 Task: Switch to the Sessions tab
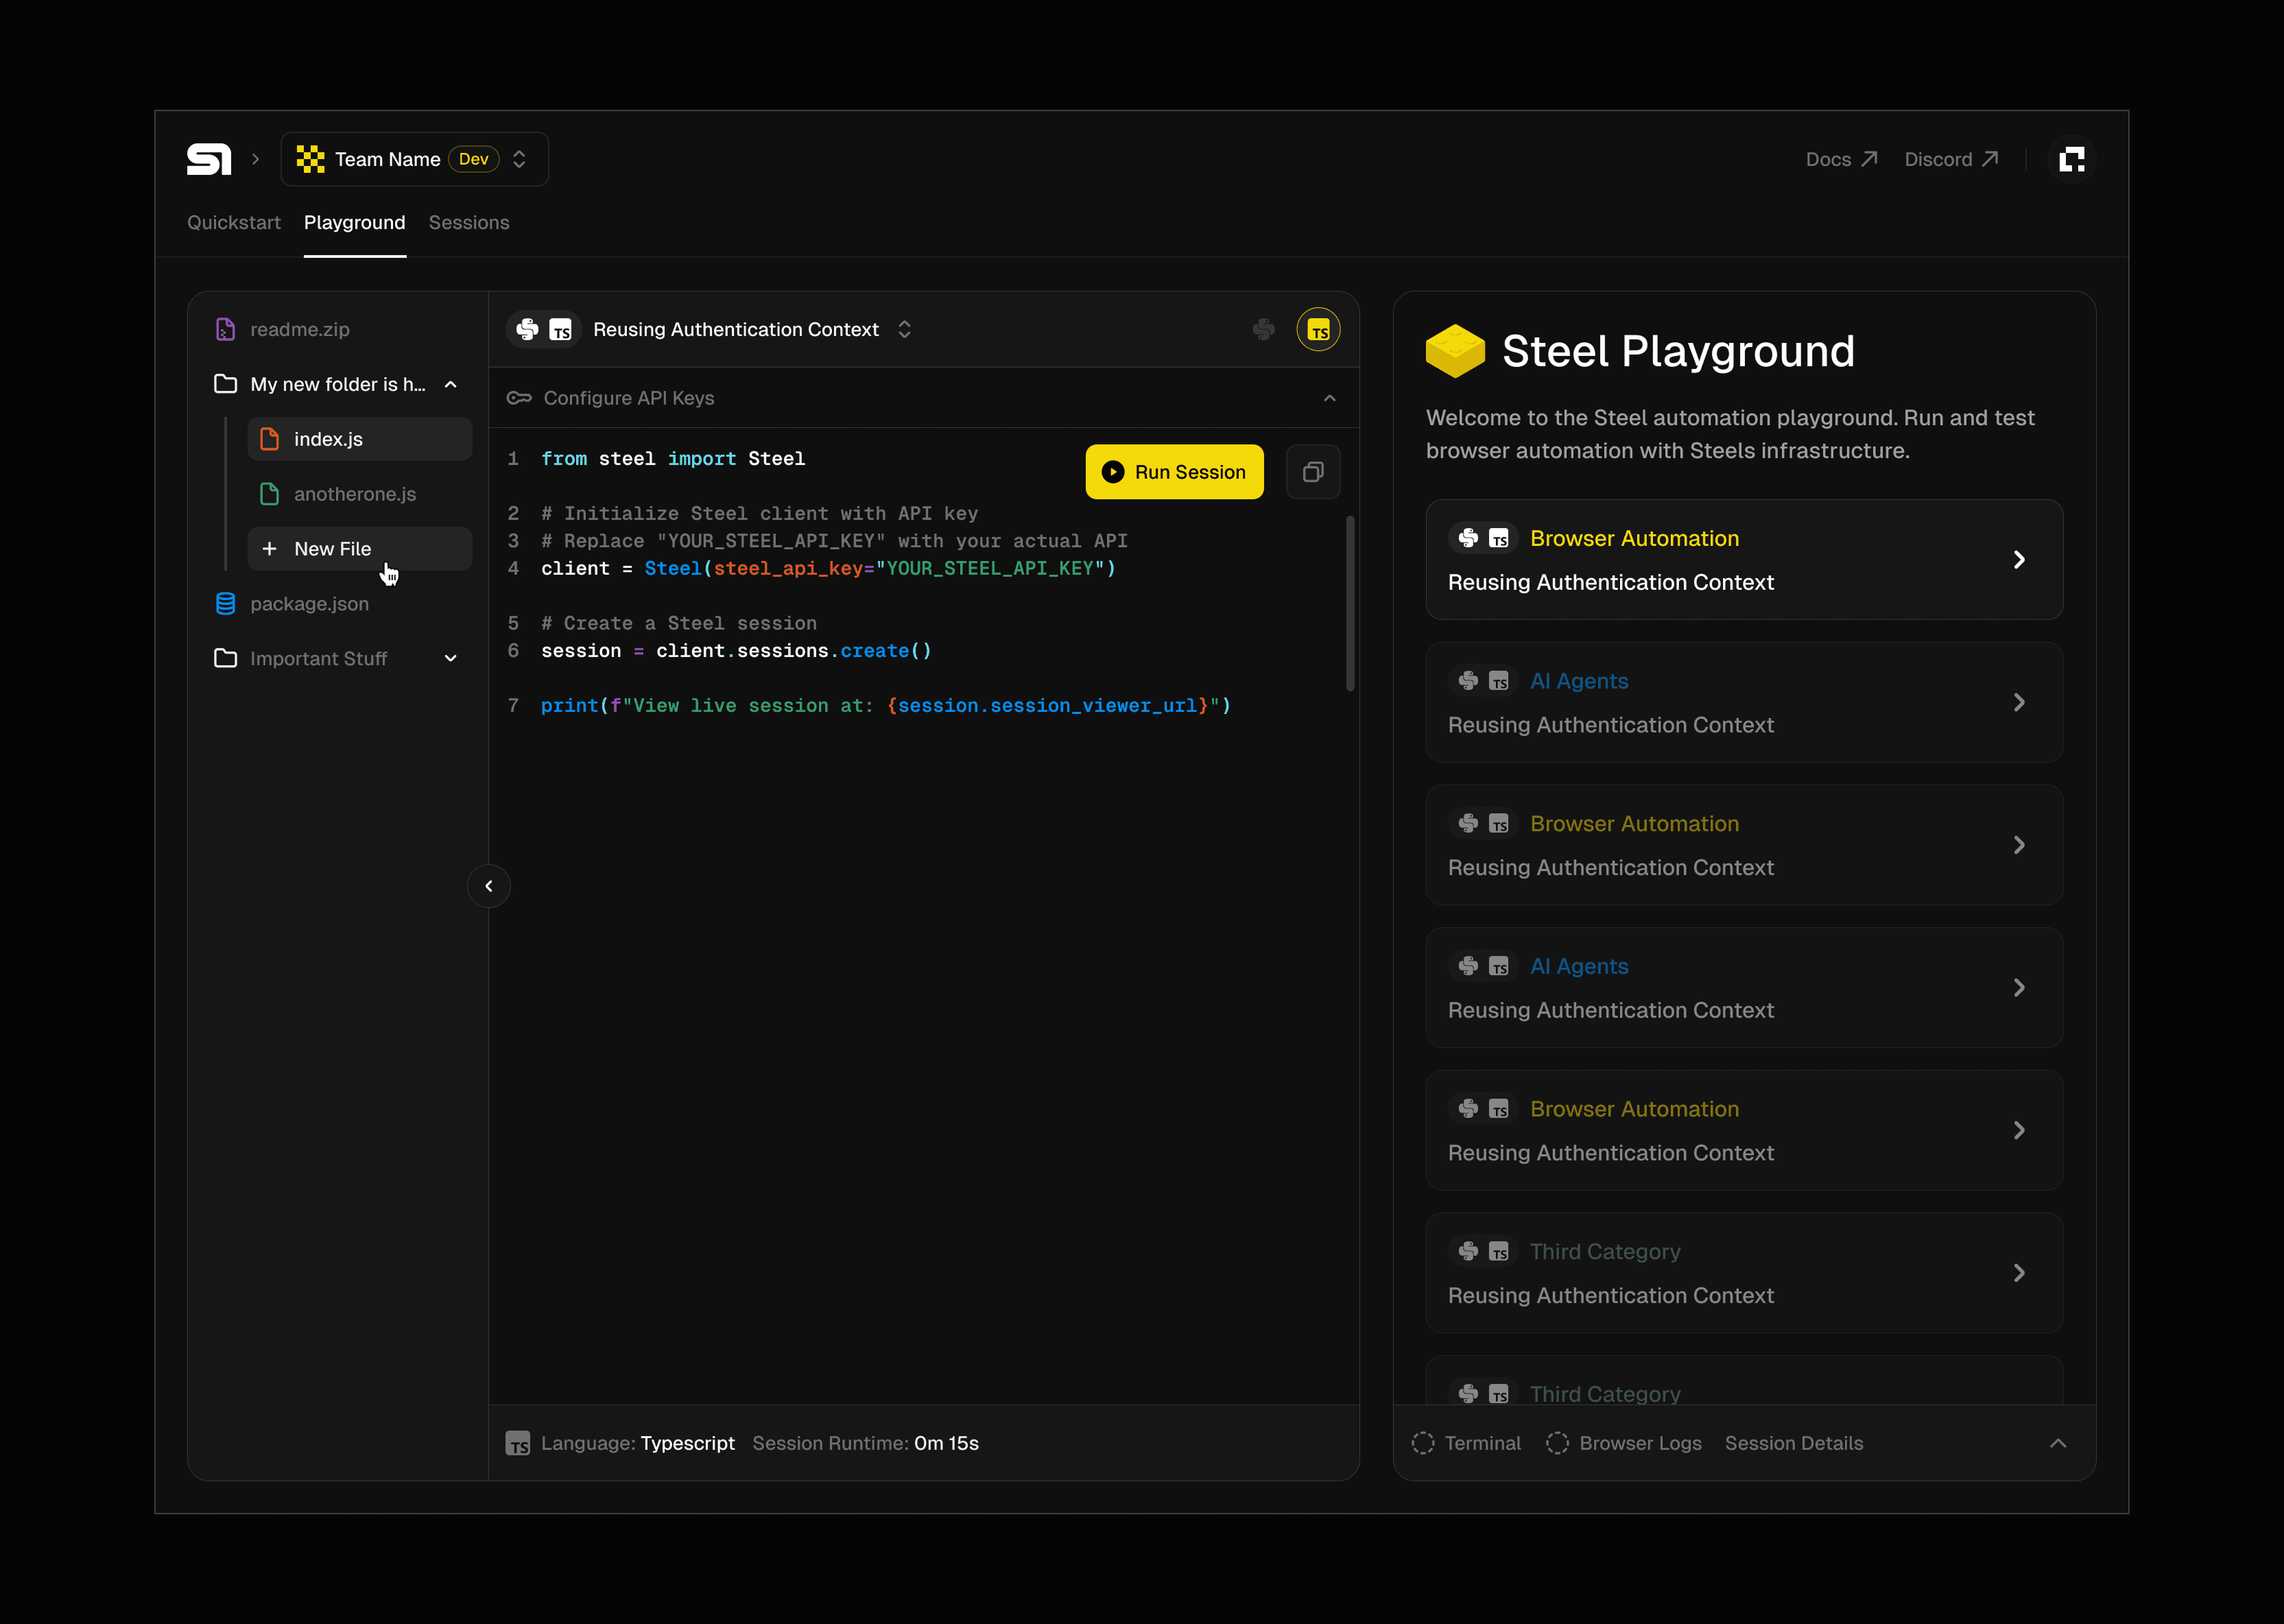469,223
